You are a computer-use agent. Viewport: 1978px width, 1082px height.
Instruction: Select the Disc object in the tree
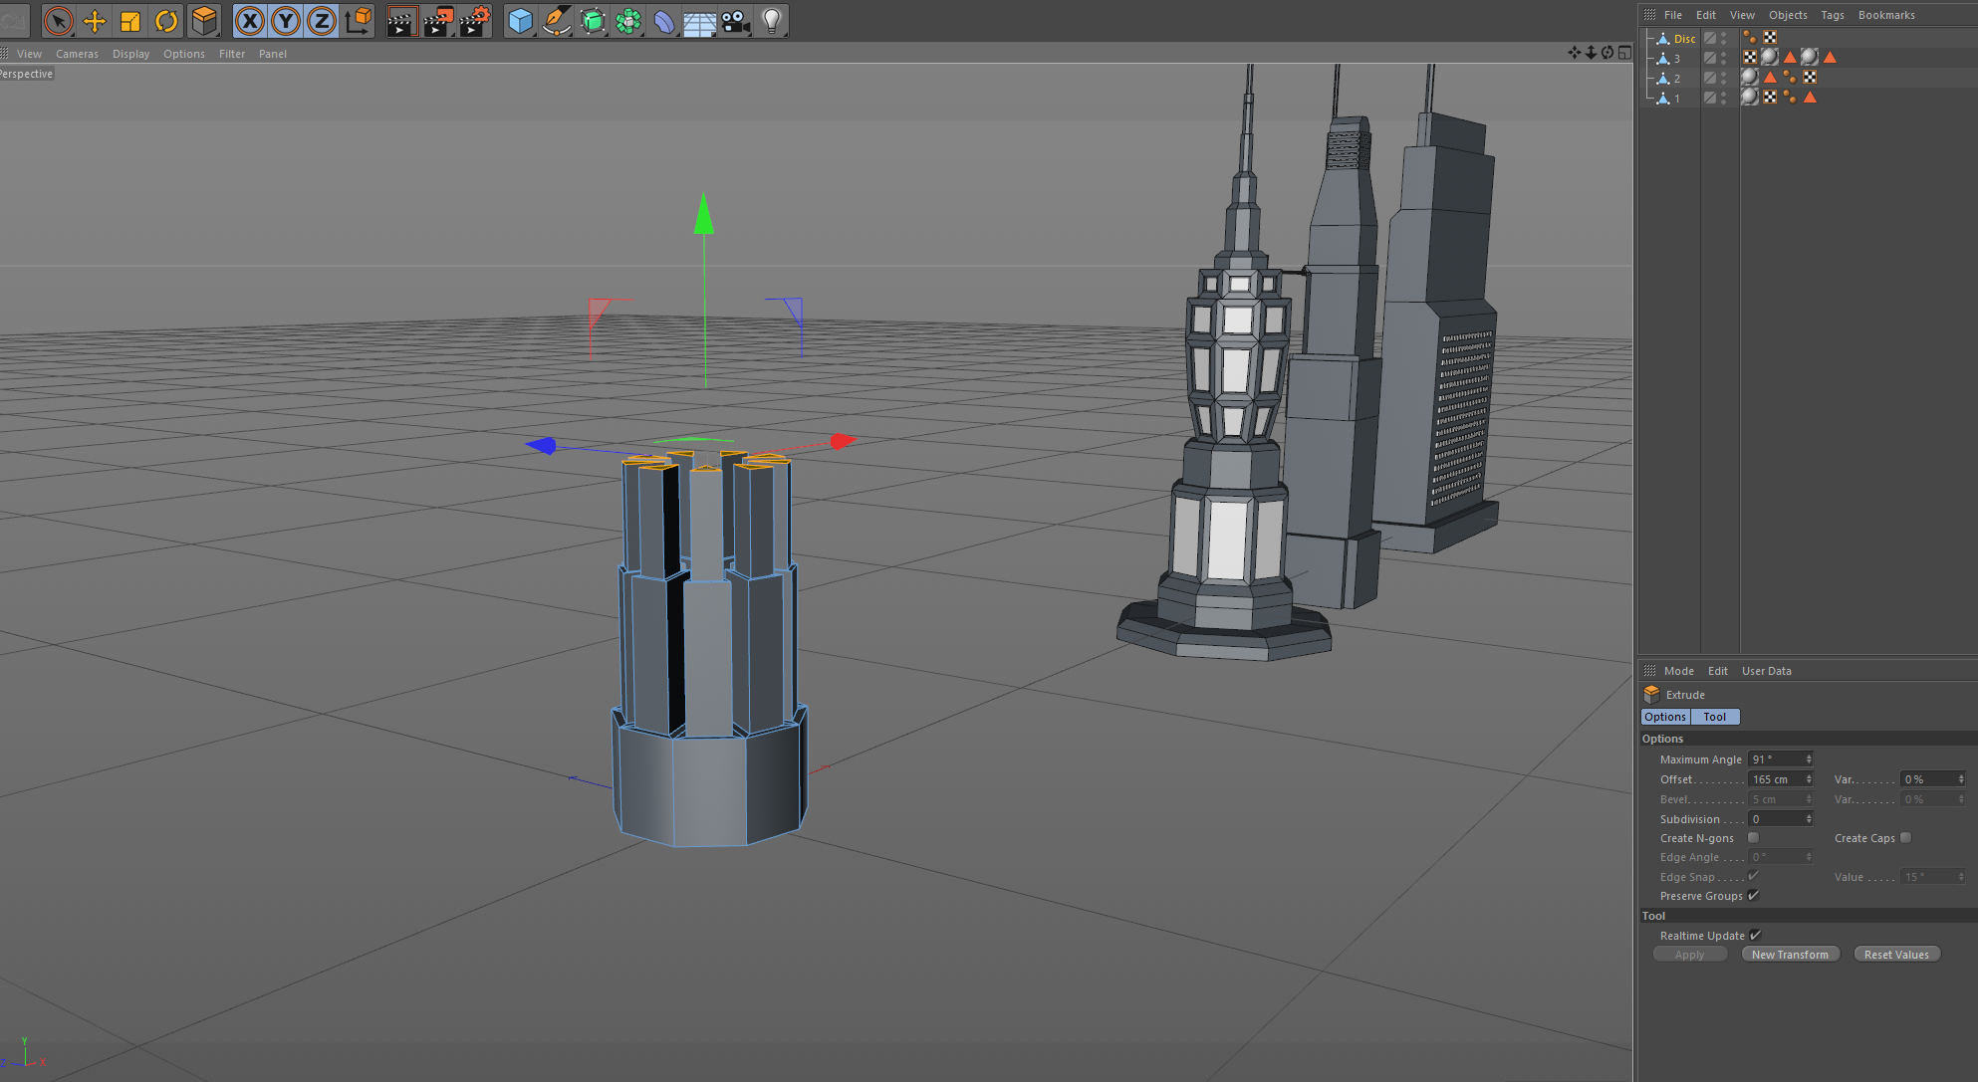click(x=1684, y=39)
